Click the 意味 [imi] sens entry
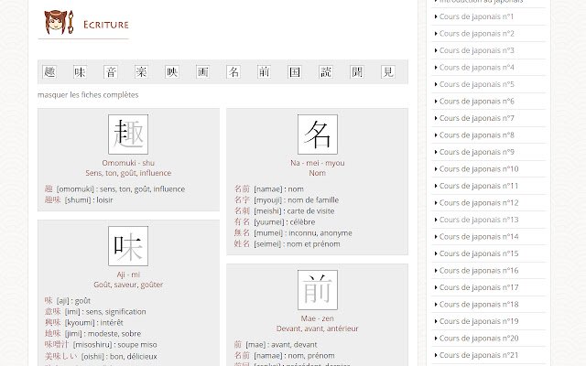The image size is (586, 366). (x=95, y=311)
